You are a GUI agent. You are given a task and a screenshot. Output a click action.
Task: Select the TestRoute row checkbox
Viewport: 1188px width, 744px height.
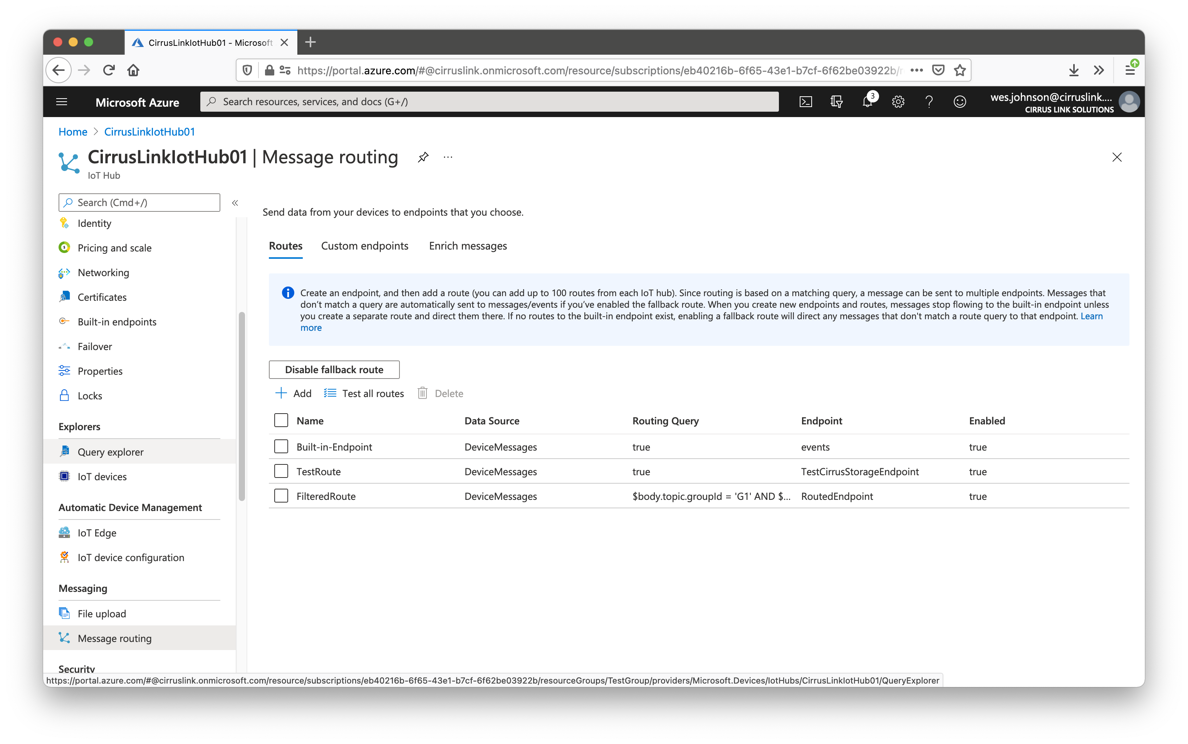281,471
